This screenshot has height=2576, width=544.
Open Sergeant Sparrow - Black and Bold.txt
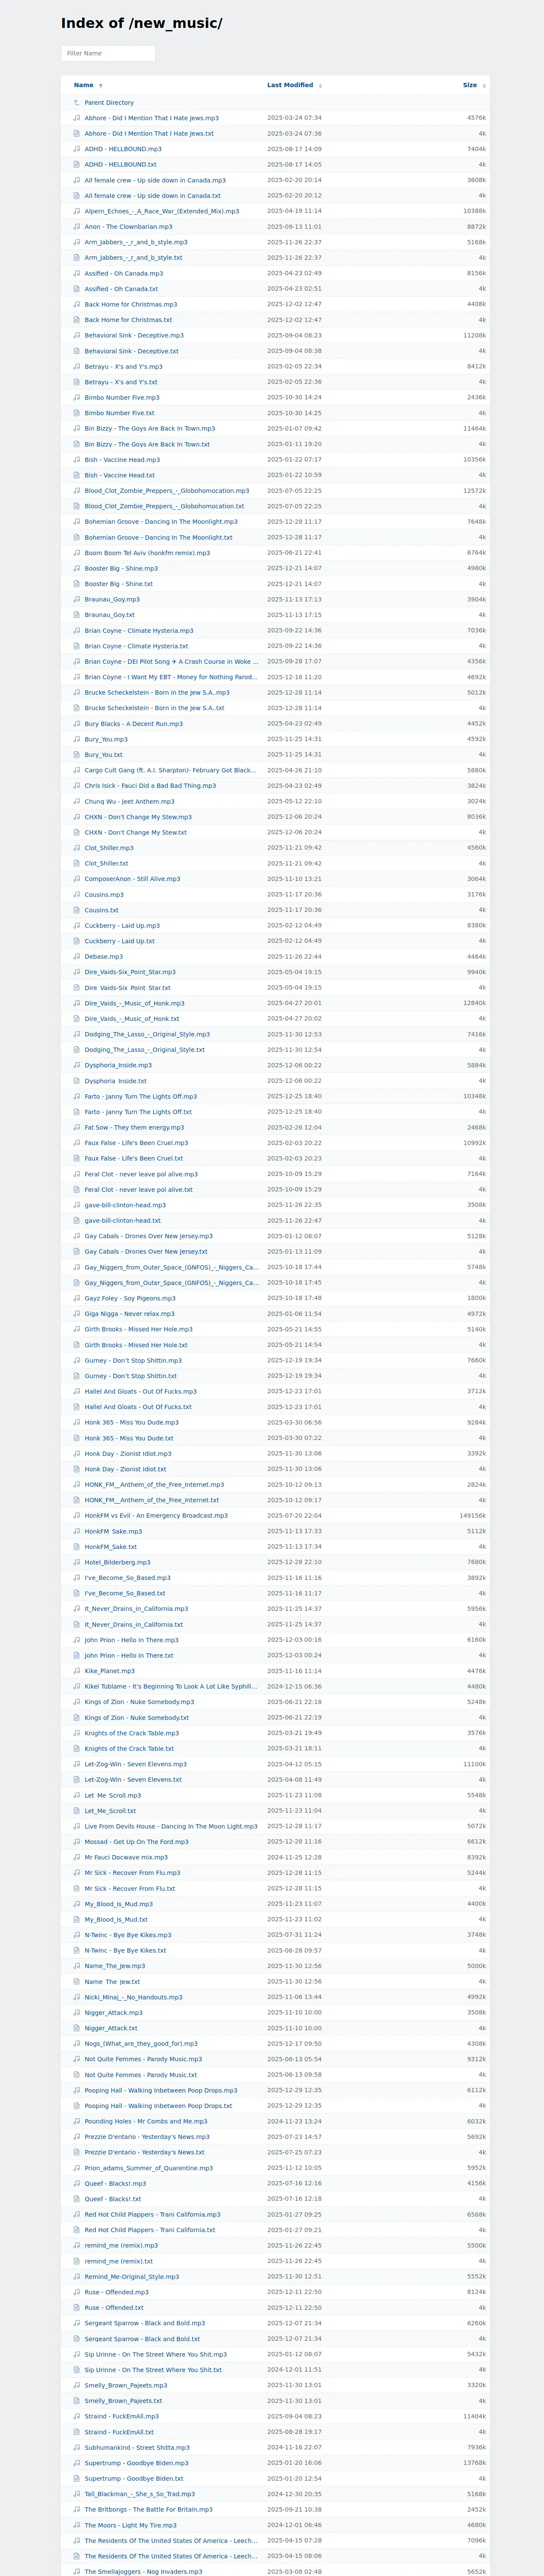pyautogui.click(x=142, y=2339)
